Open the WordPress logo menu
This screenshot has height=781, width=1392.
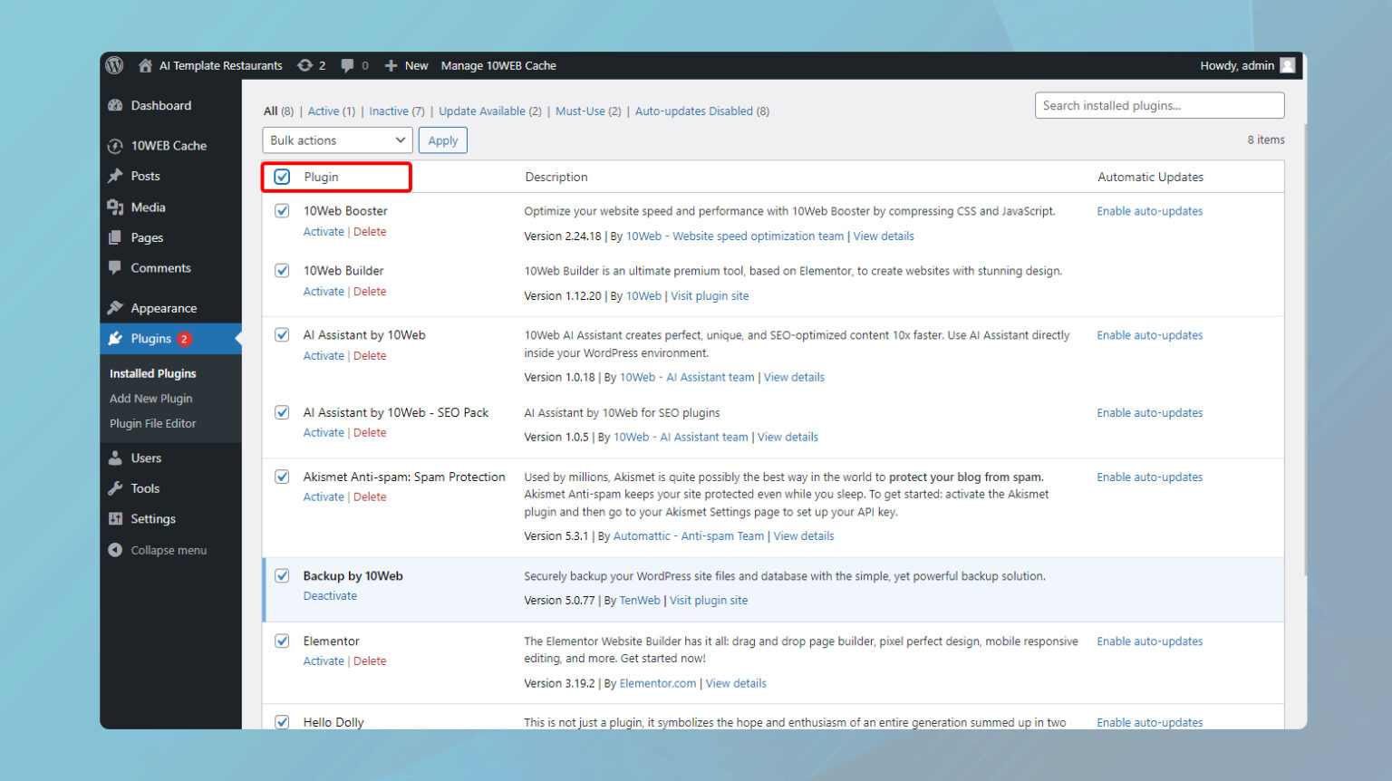114,65
